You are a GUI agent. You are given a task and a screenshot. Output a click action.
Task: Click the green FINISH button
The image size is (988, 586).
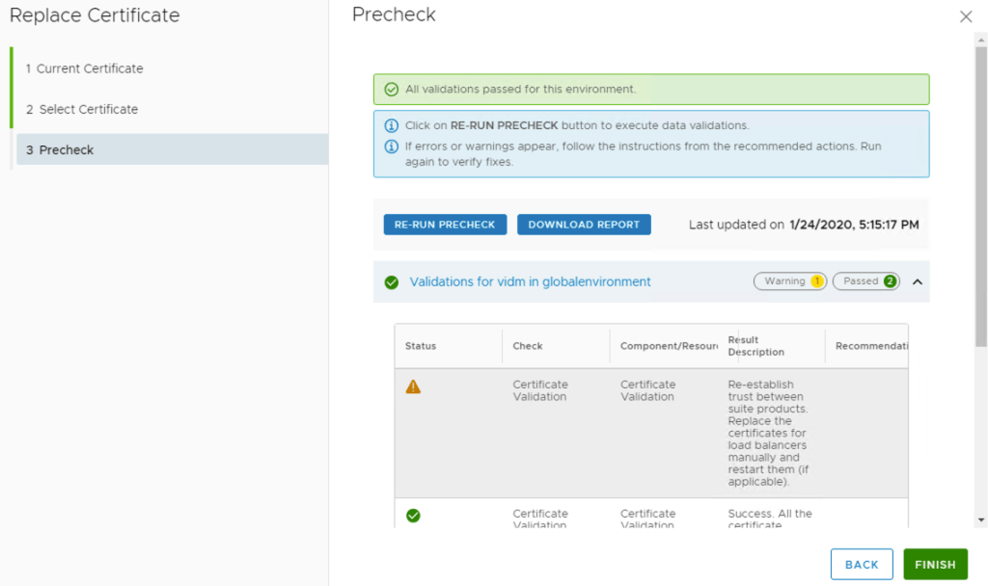pos(935,565)
